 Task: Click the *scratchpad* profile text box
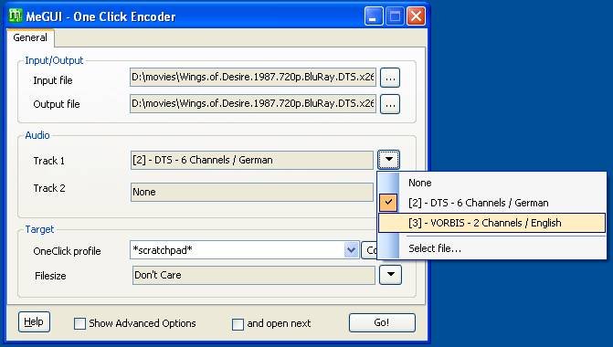pos(237,250)
